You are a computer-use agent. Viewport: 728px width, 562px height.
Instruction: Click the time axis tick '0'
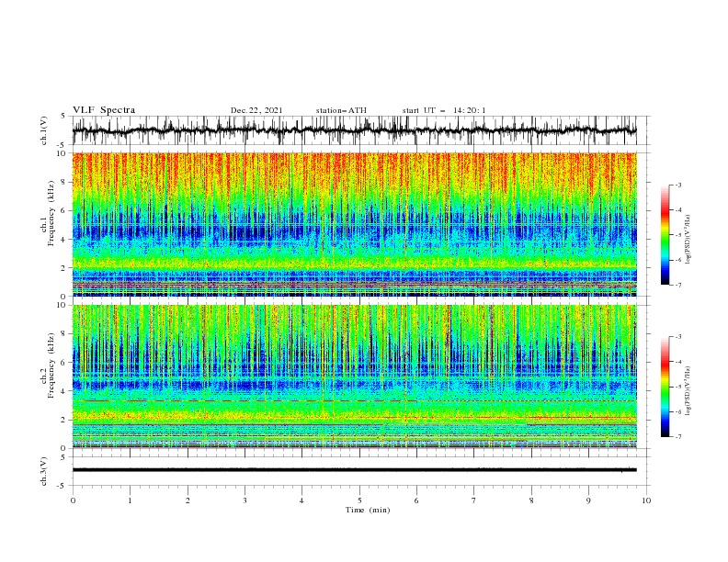[x=73, y=500]
